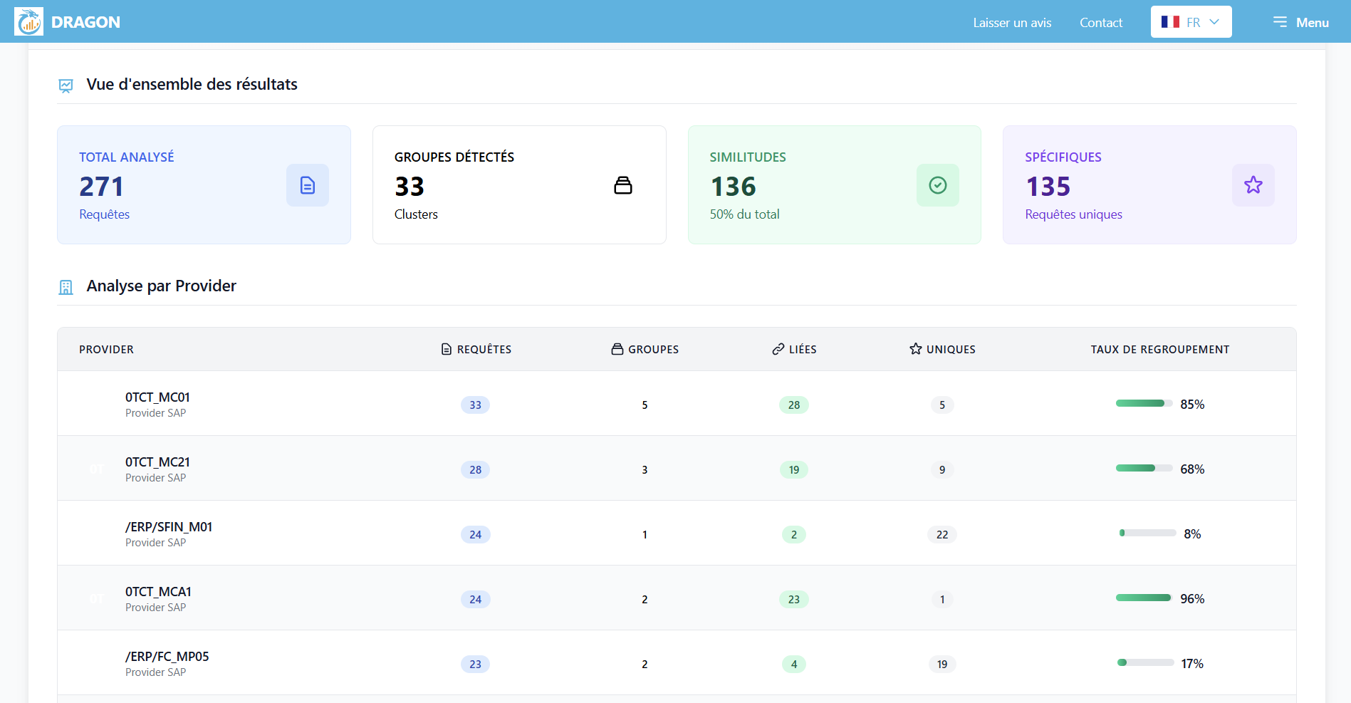The width and height of the screenshot is (1351, 703).
Task: Click the Dragon logo icon
Action: click(28, 21)
